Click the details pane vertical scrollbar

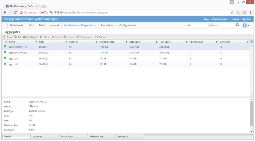[x=251, y=113]
